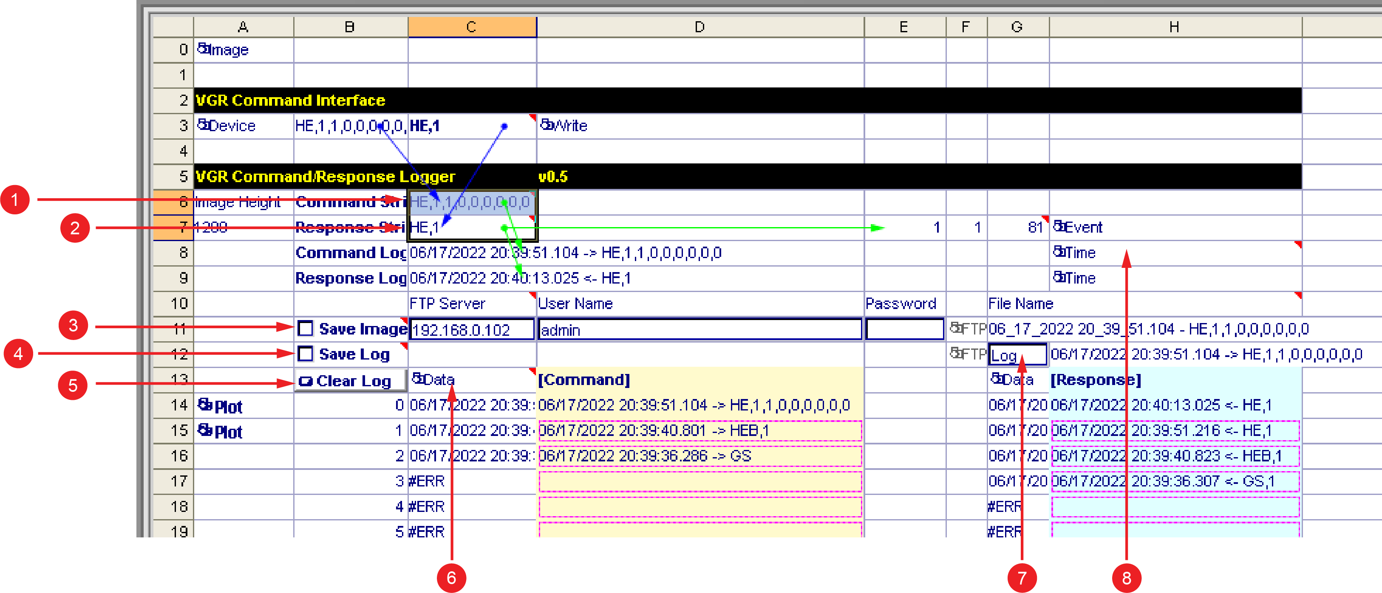Viewport: 1382px width, 593px height.
Task: Click the Data icon above the Command column
Action: tap(418, 379)
